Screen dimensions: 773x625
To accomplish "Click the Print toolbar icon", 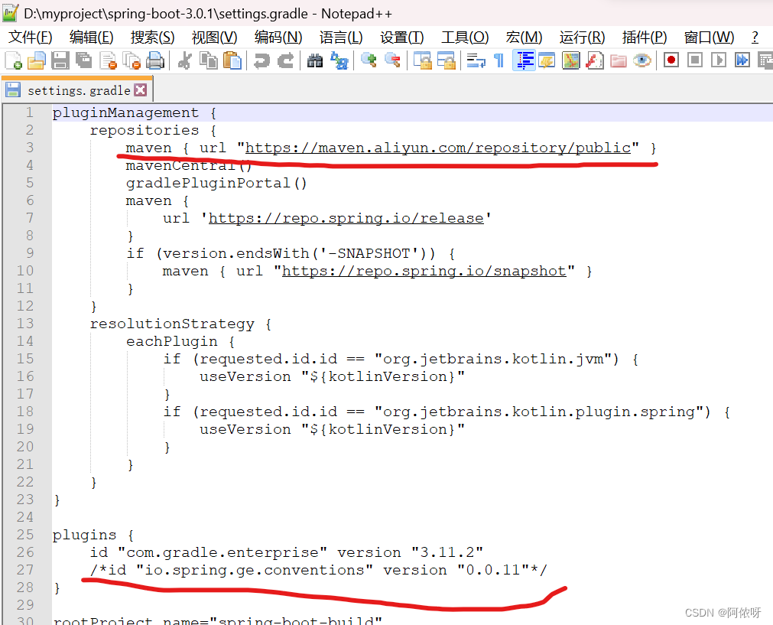I will 155,60.
